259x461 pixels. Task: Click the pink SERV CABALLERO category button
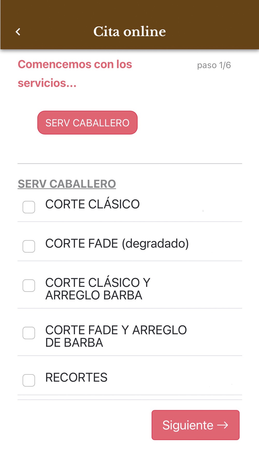point(87,123)
